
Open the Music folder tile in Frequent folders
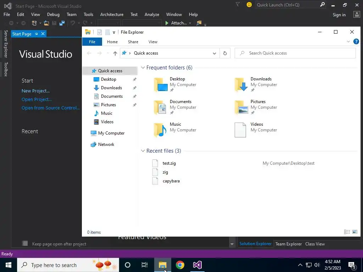pos(176,130)
